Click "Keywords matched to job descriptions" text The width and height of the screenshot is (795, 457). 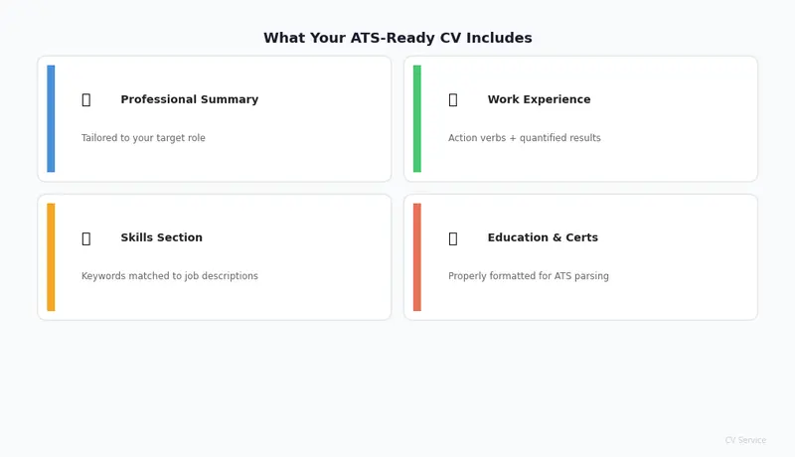click(x=169, y=276)
